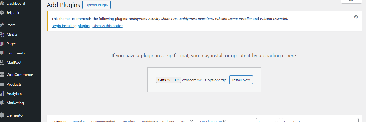Click the Jetpack lightning icon
The image size is (366, 122).
pos(2,13)
